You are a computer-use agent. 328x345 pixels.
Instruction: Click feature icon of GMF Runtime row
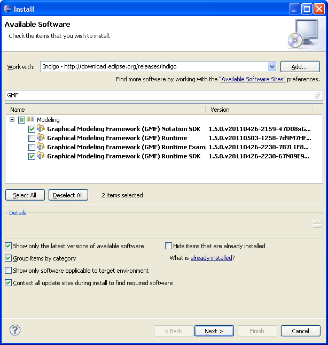pyautogui.click(x=41, y=138)
